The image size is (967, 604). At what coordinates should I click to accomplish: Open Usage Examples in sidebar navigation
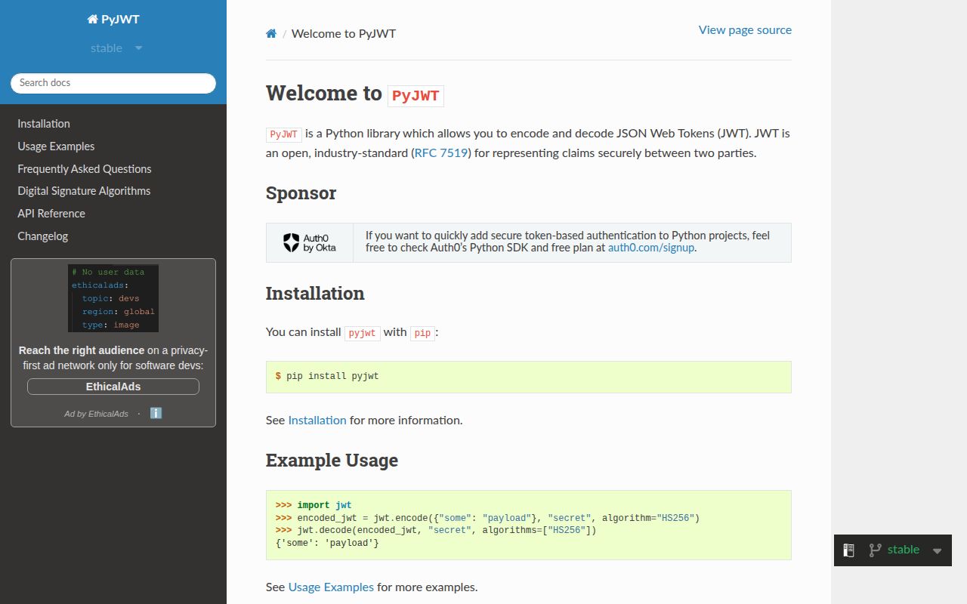(x=56, y=146)
